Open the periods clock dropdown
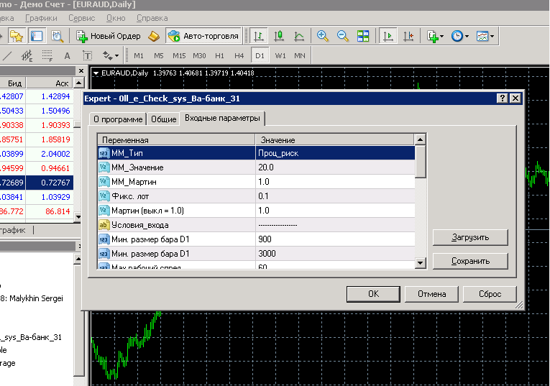Screen dimensions: 550x386 [x=460, y=36]
